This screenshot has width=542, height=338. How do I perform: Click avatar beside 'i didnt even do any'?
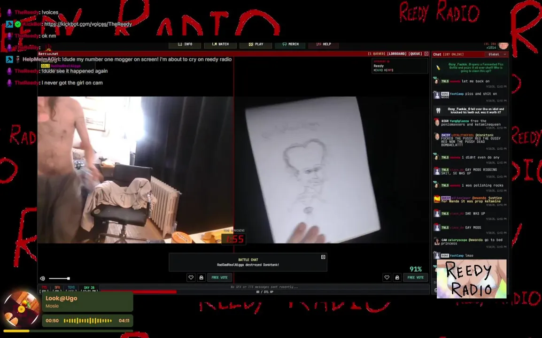(437, 157)
